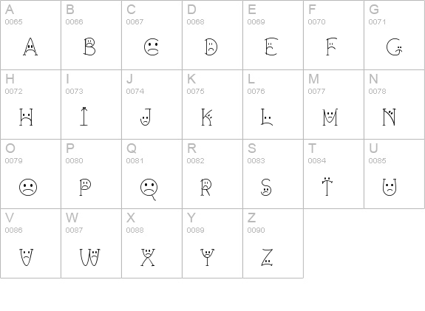Click the R glyph cell 0082

tap(205, 187)
